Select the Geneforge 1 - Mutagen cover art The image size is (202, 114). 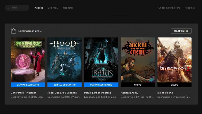28,60
